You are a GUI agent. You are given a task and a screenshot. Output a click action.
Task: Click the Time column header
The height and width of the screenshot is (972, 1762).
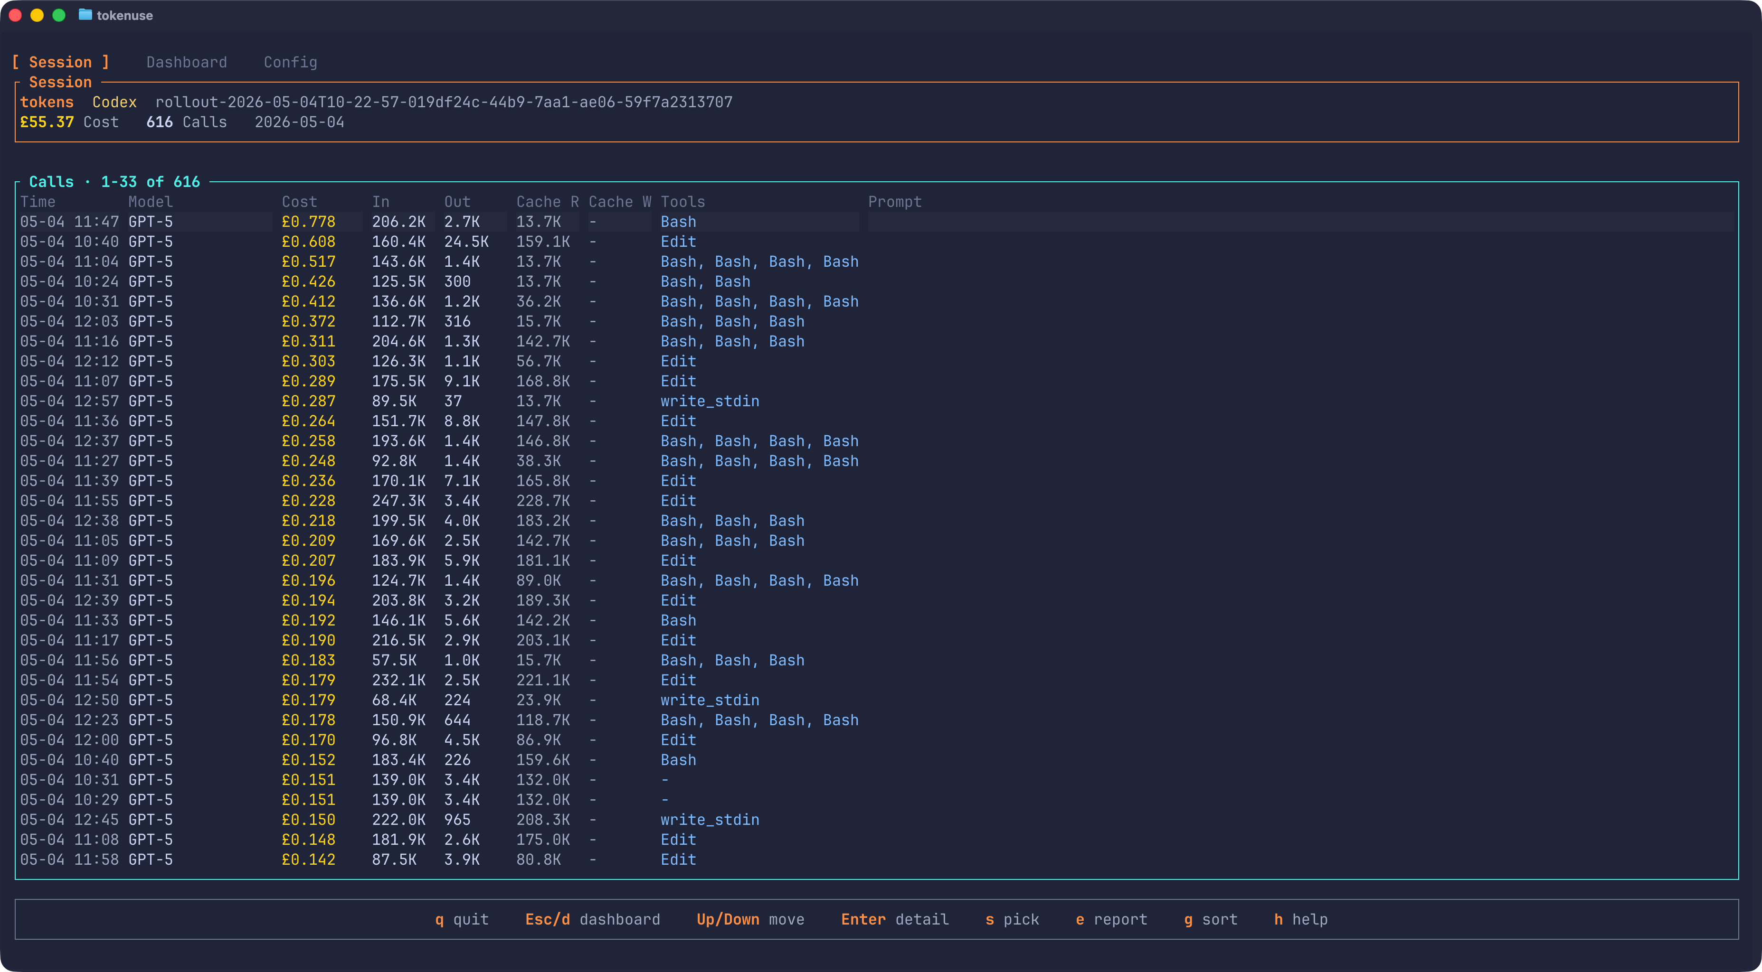point(38,202)
